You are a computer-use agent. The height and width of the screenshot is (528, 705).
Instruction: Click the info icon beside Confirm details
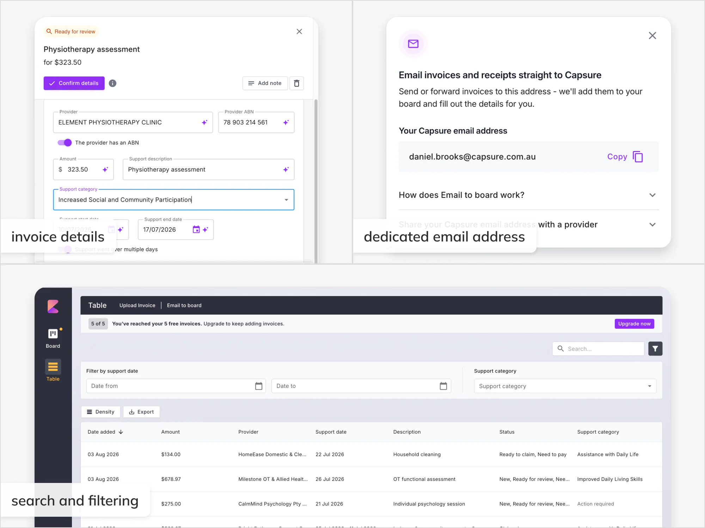click(112, 83)
